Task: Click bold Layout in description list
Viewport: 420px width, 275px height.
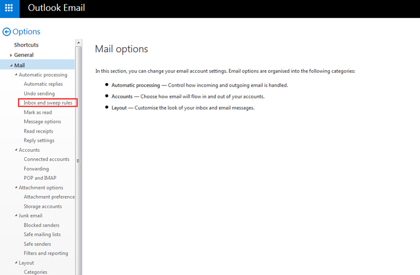Action: (119, 108)
